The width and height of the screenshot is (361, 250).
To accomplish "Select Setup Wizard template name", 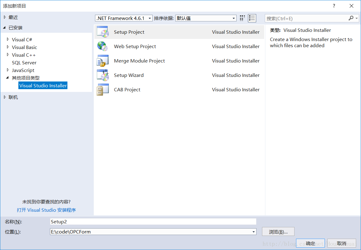I will click(129, 75).
